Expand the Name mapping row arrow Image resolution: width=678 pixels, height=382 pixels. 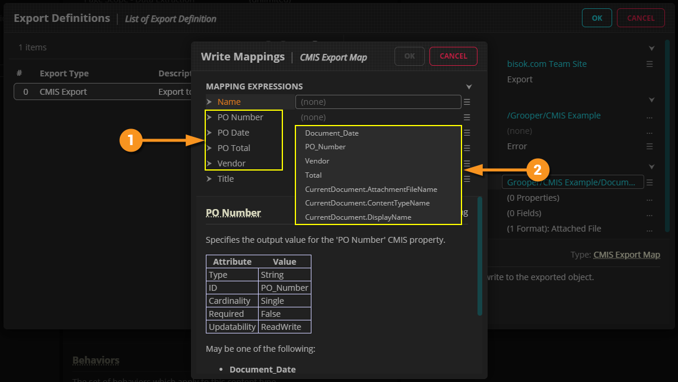[x=209, y=102]
